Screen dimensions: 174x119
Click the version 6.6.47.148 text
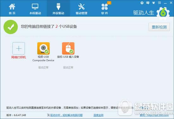(16, 115)
